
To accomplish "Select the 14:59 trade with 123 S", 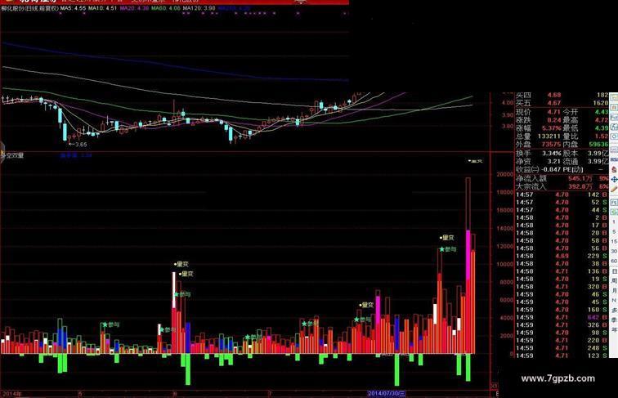I will coord(562,356).
